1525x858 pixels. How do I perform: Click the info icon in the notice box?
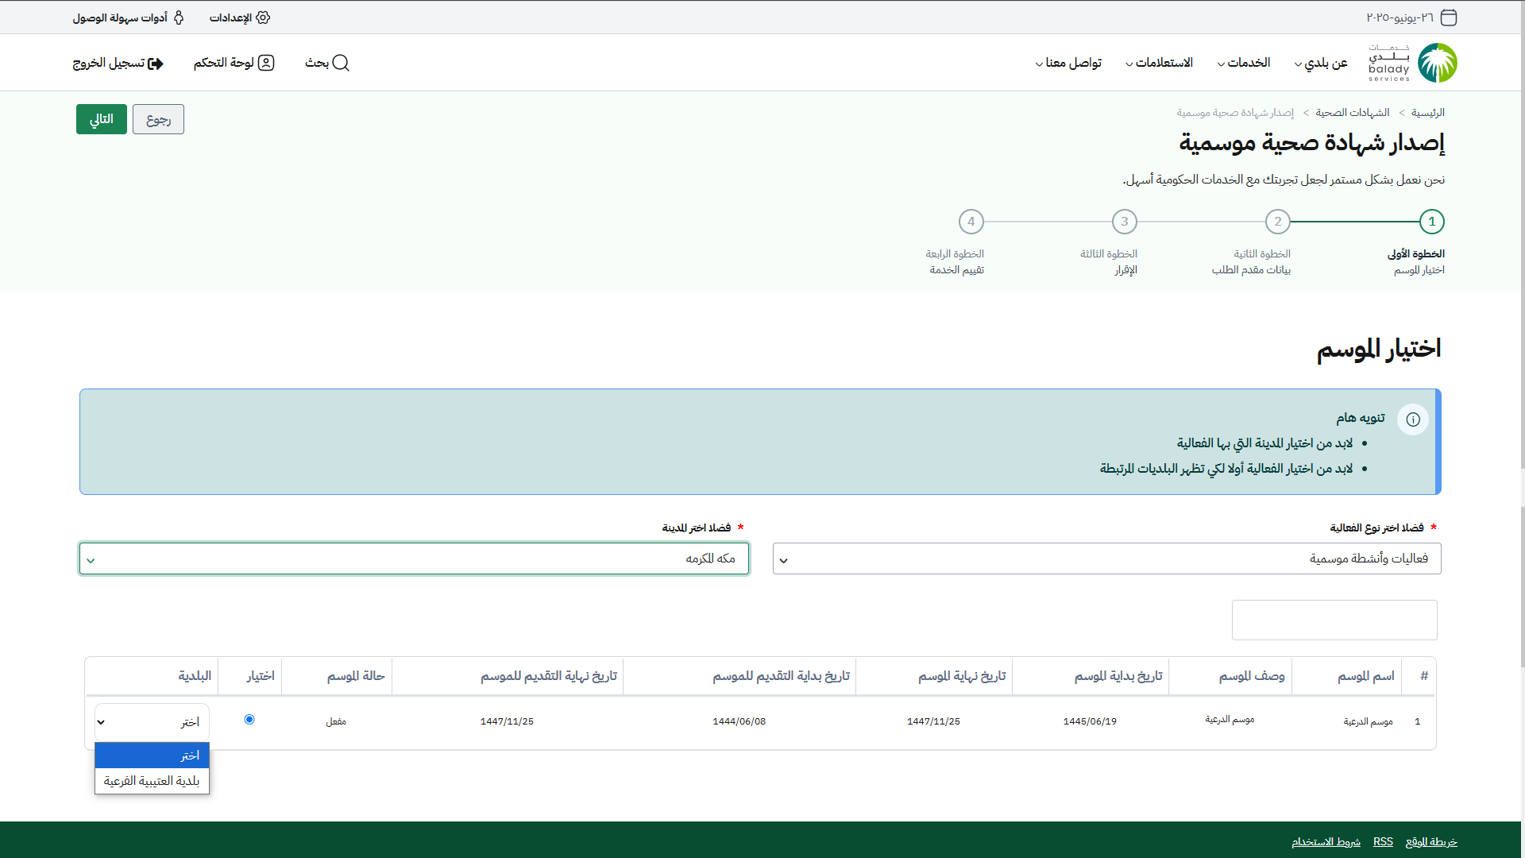(1413, 419)
